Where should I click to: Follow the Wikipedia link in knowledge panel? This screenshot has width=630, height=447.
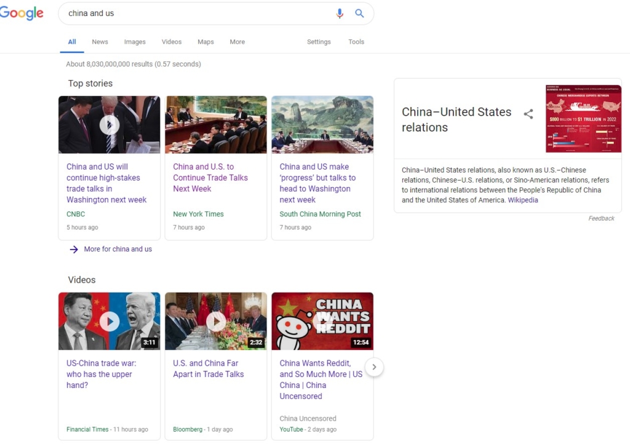[x=523, y=200]
